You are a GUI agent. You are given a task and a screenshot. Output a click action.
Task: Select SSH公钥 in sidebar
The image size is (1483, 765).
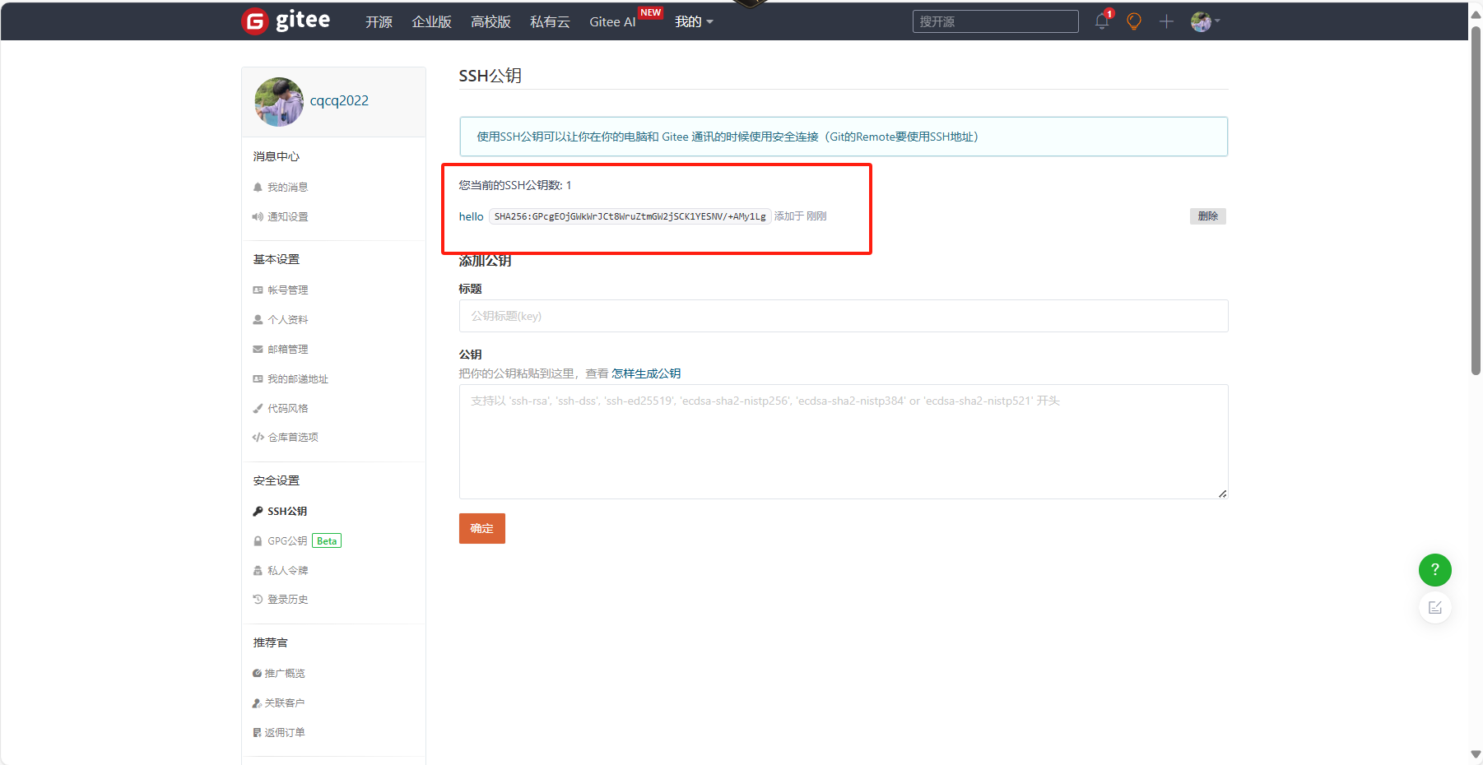click(x=287, y=512)
